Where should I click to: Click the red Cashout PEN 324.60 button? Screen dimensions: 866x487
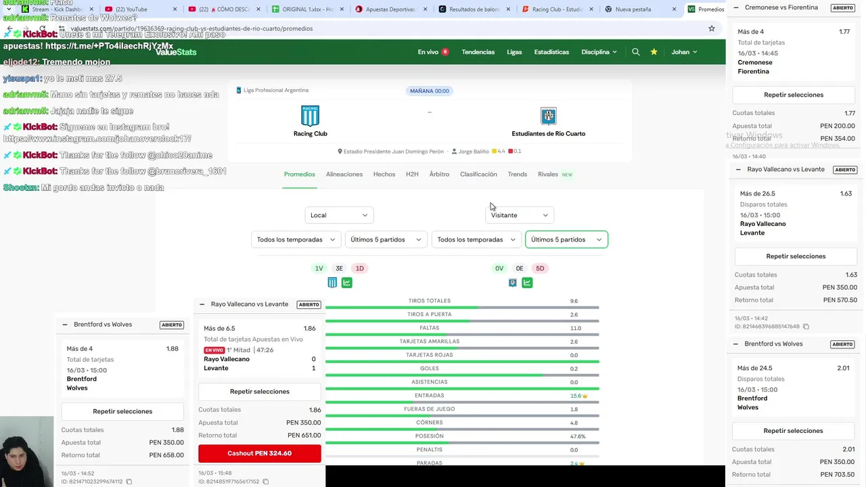pos(260,453)
